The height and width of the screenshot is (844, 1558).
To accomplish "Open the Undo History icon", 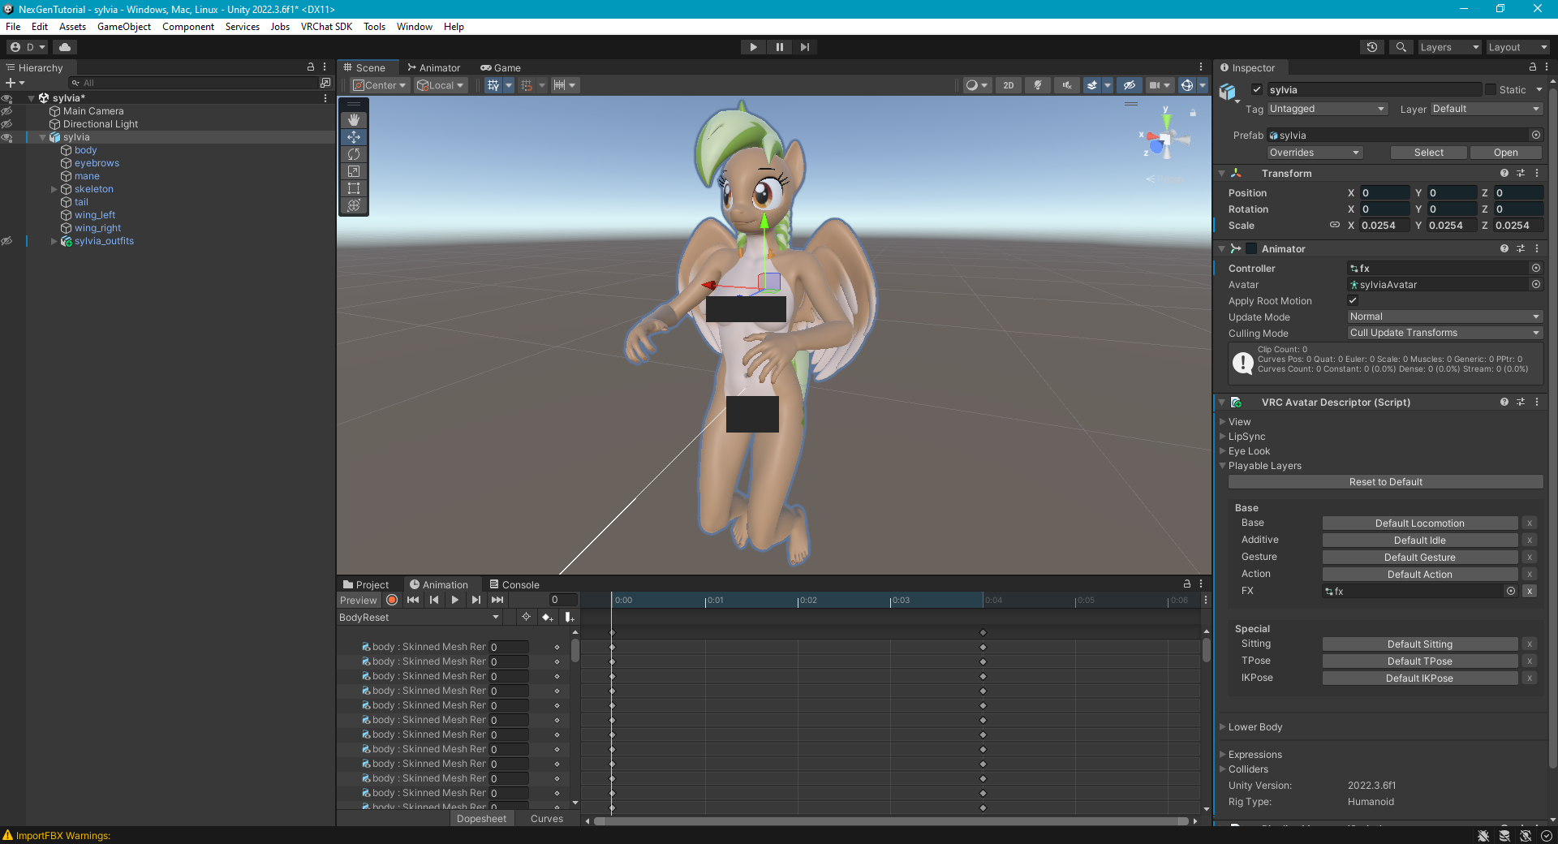I will click(1372, 47).
